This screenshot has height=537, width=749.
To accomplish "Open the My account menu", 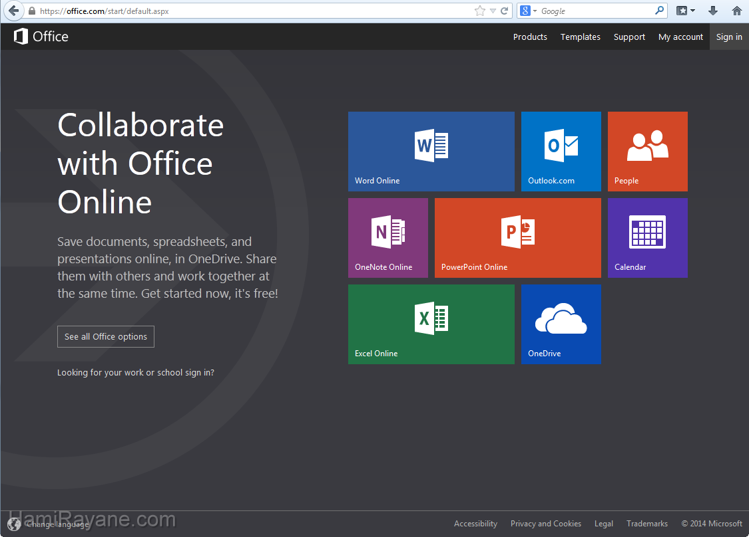I will pos(680,37).
